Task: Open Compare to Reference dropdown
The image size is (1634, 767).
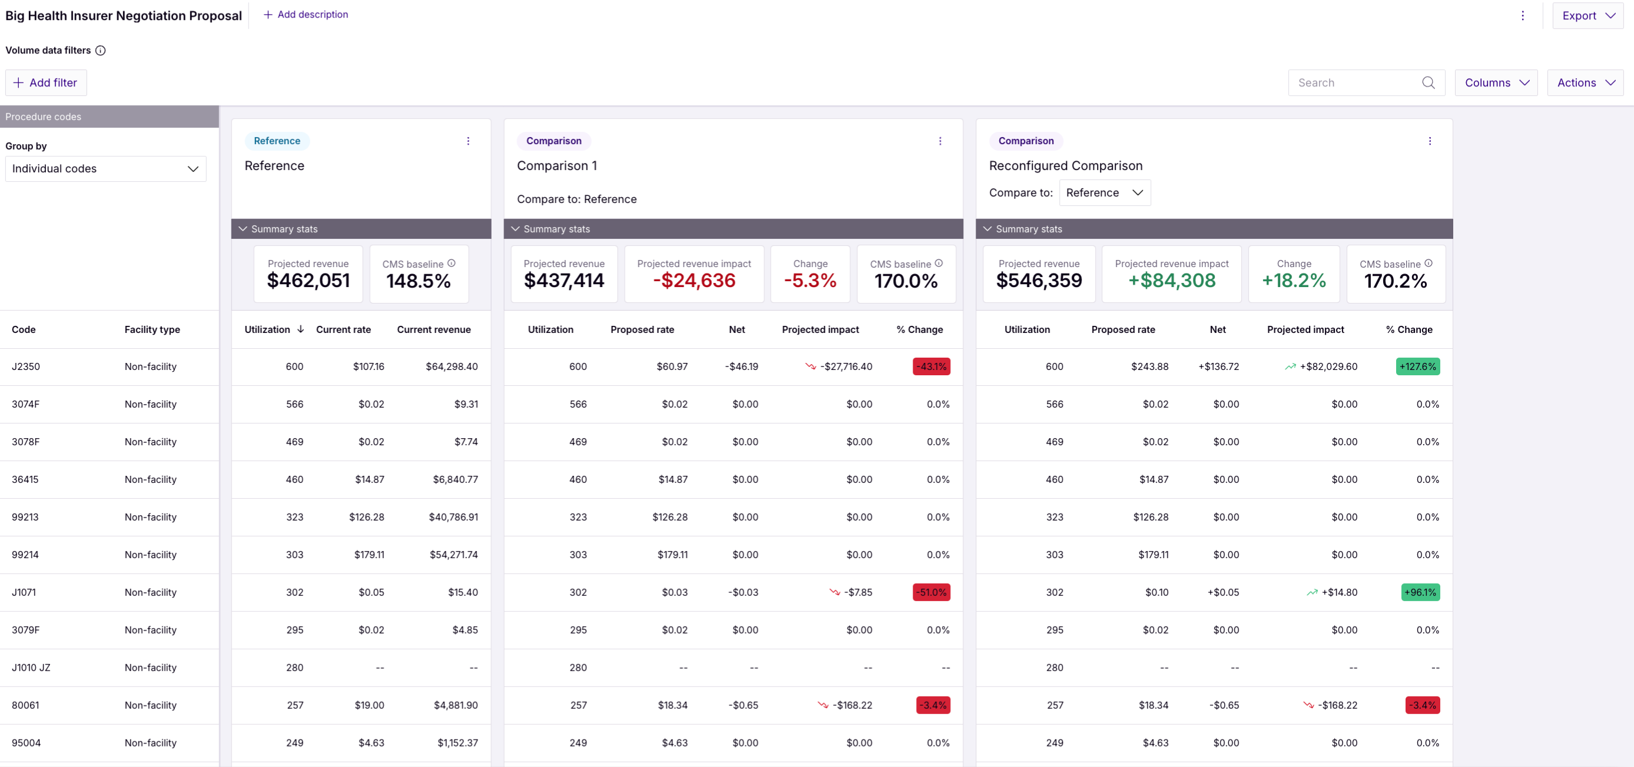Action: 1104,193
